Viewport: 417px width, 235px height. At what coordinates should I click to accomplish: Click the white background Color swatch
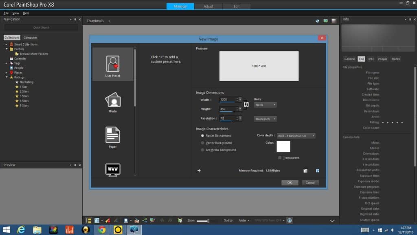283,146
